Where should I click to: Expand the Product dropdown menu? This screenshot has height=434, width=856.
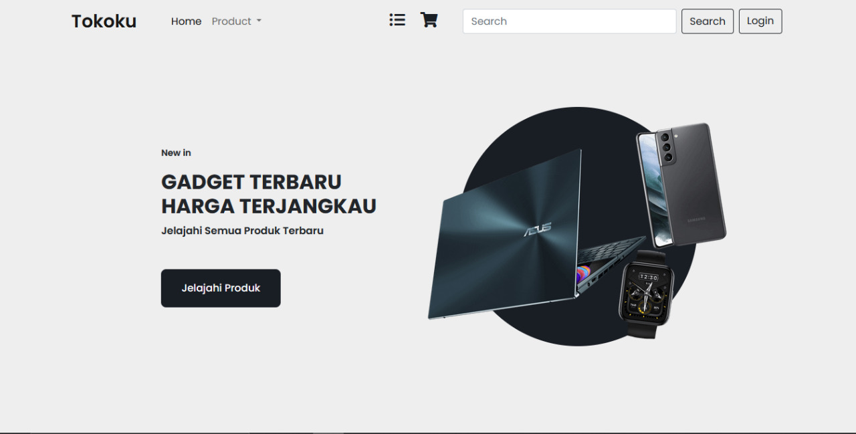[237, 21]
